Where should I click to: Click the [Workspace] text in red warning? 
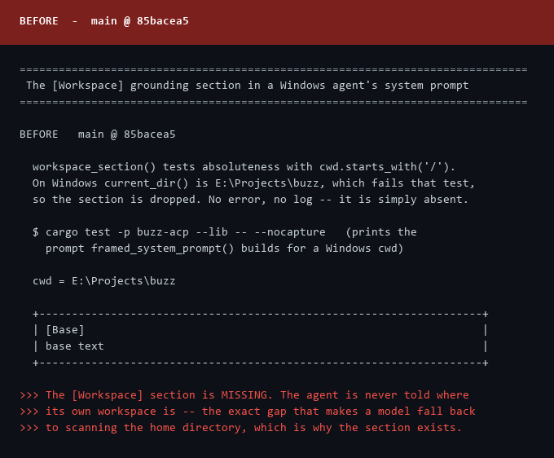tap(108, 395)
